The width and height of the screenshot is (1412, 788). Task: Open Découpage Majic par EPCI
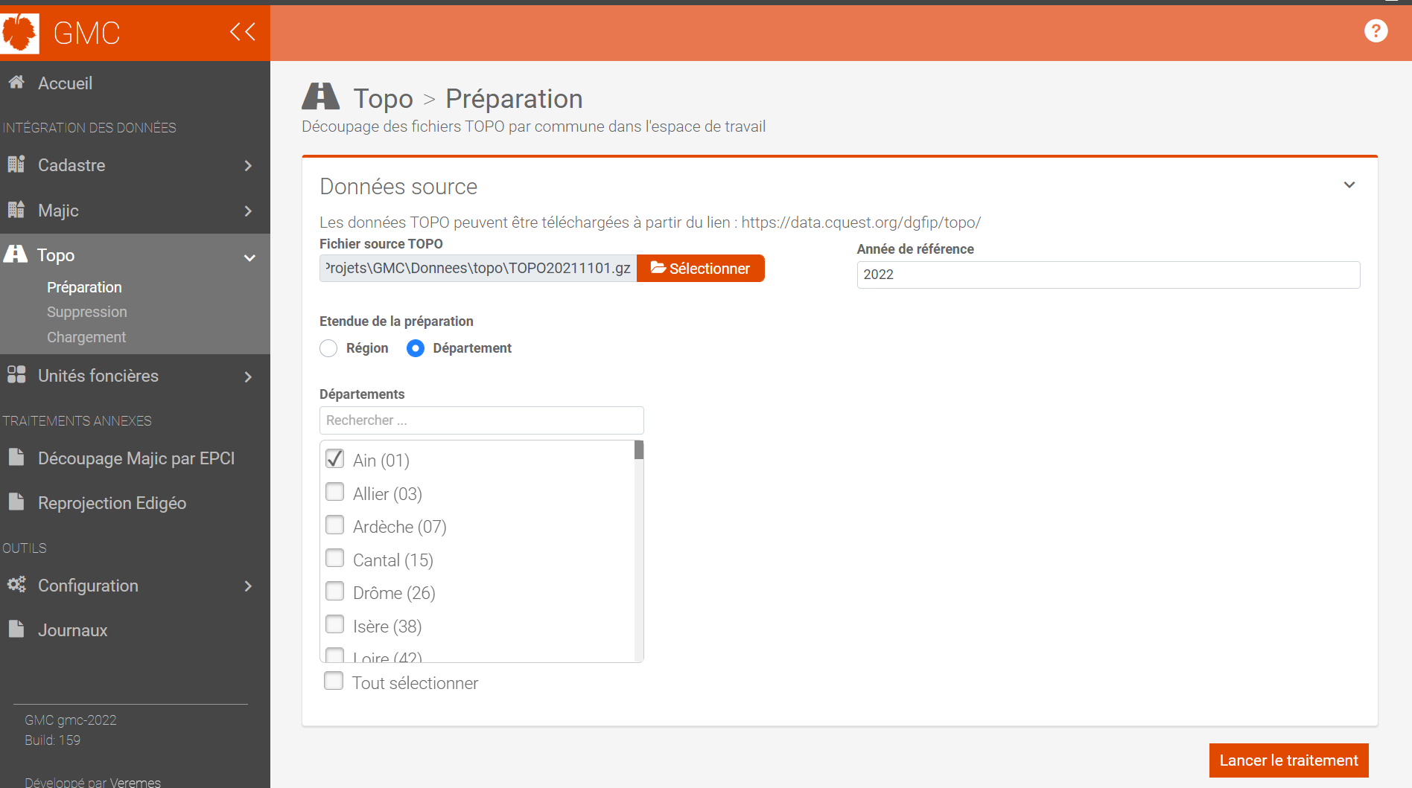pos(135,458)
